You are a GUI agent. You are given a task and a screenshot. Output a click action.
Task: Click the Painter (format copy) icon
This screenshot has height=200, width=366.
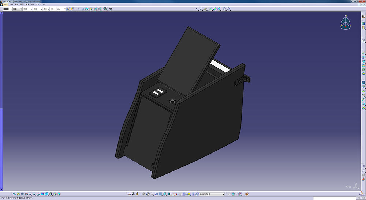pyautogui.click(x=68, y=9)
